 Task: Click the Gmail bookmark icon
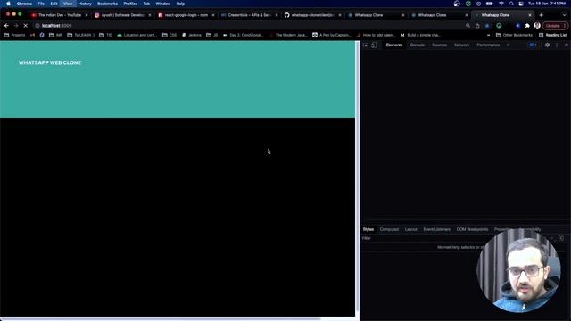pos(32,35)
